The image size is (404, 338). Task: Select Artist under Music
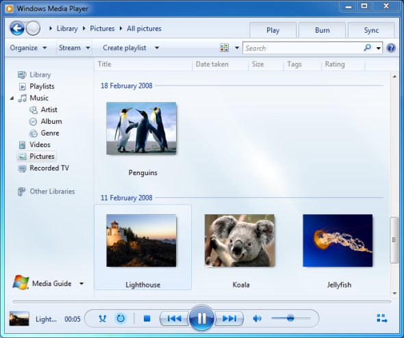coord(49,109)
